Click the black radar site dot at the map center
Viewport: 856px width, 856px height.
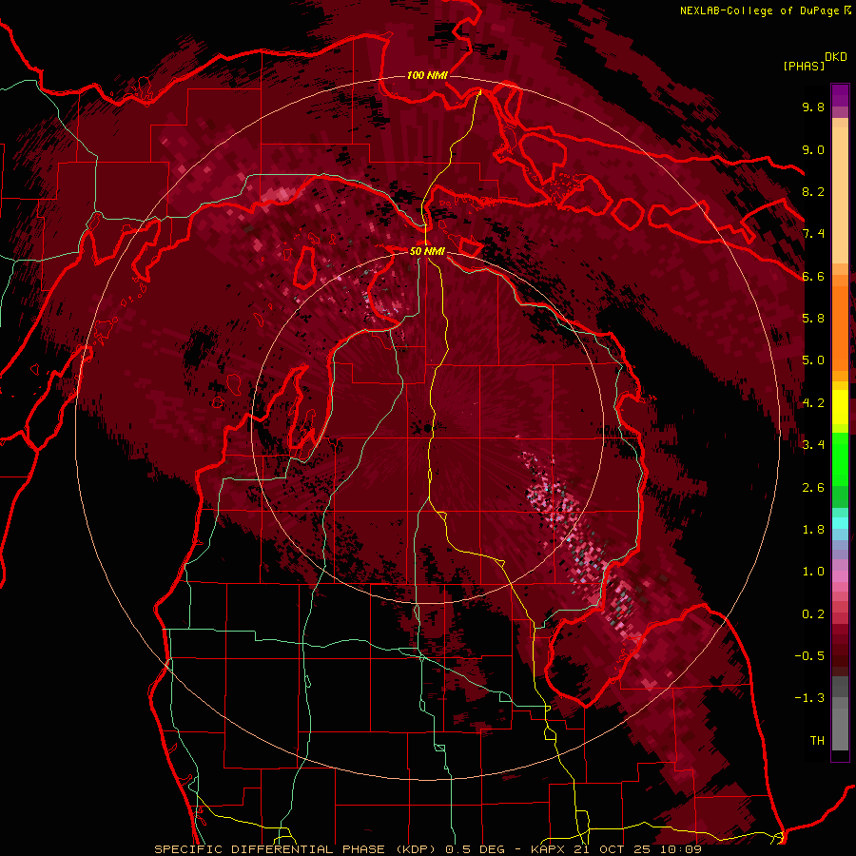(427, 429)
